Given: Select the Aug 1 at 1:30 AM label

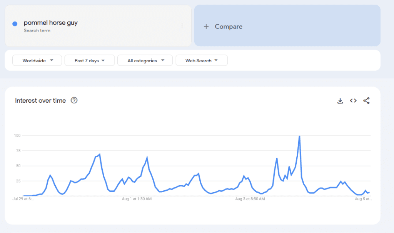Looking at the screenshot, I should [136, 199].
